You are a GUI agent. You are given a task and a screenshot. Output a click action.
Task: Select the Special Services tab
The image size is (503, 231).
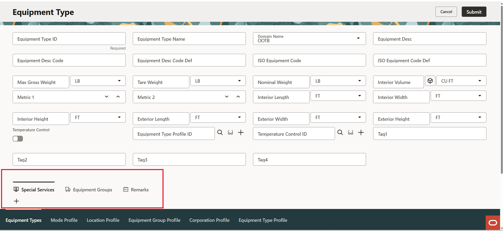tap(34, 190)
